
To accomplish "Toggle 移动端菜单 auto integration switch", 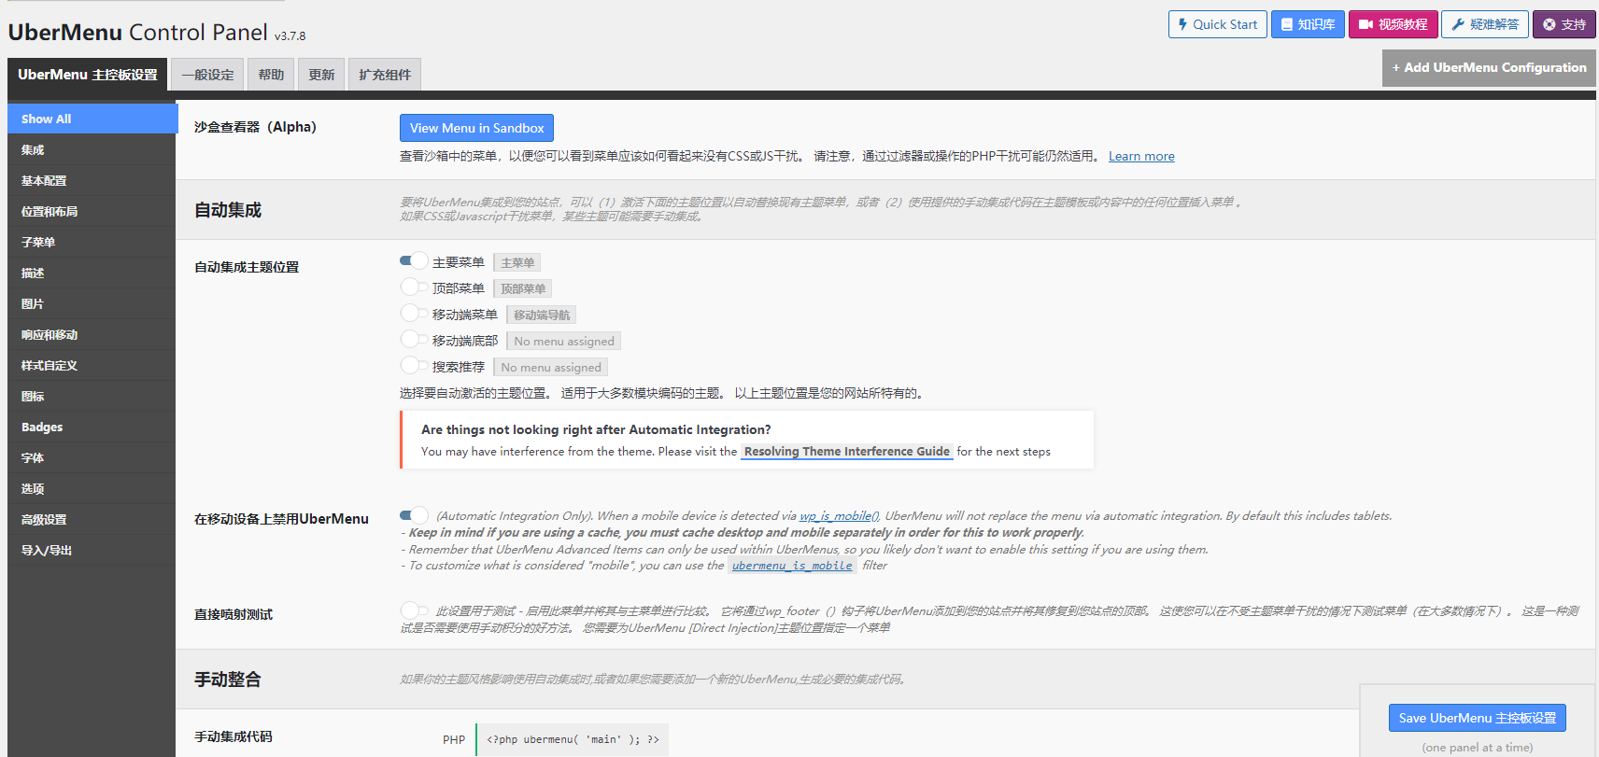I will click(414, 313).
